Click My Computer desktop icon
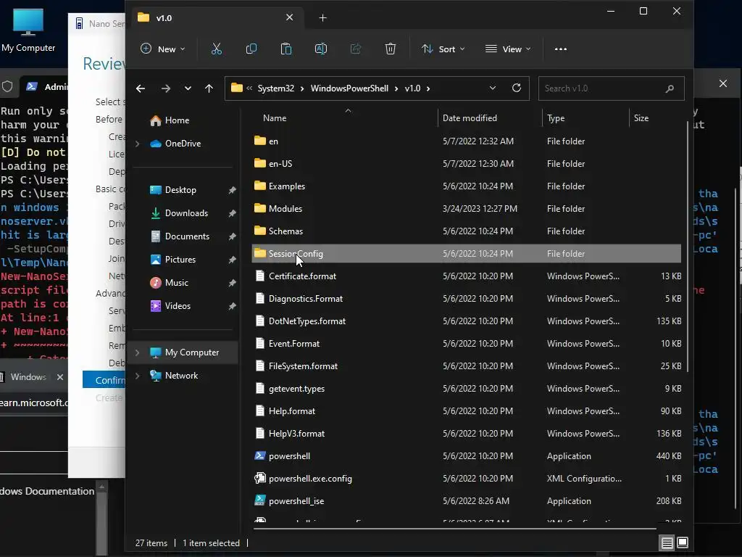742x557 pixels. [x=28, y=30]
